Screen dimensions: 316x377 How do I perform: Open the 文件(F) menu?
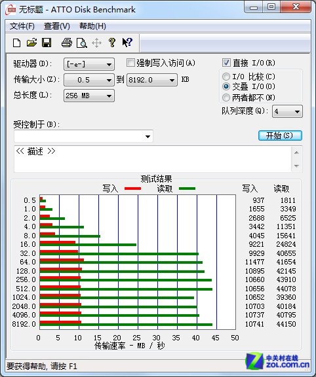(22, 26)
